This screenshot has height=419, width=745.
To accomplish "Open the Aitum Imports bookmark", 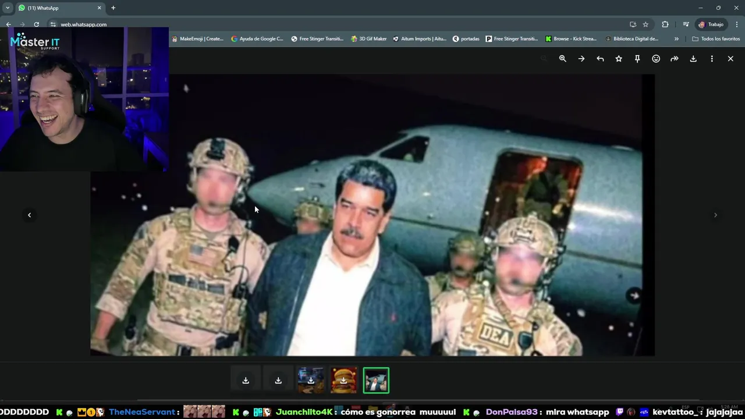I will pyautogui.click(x=420, y=39).
